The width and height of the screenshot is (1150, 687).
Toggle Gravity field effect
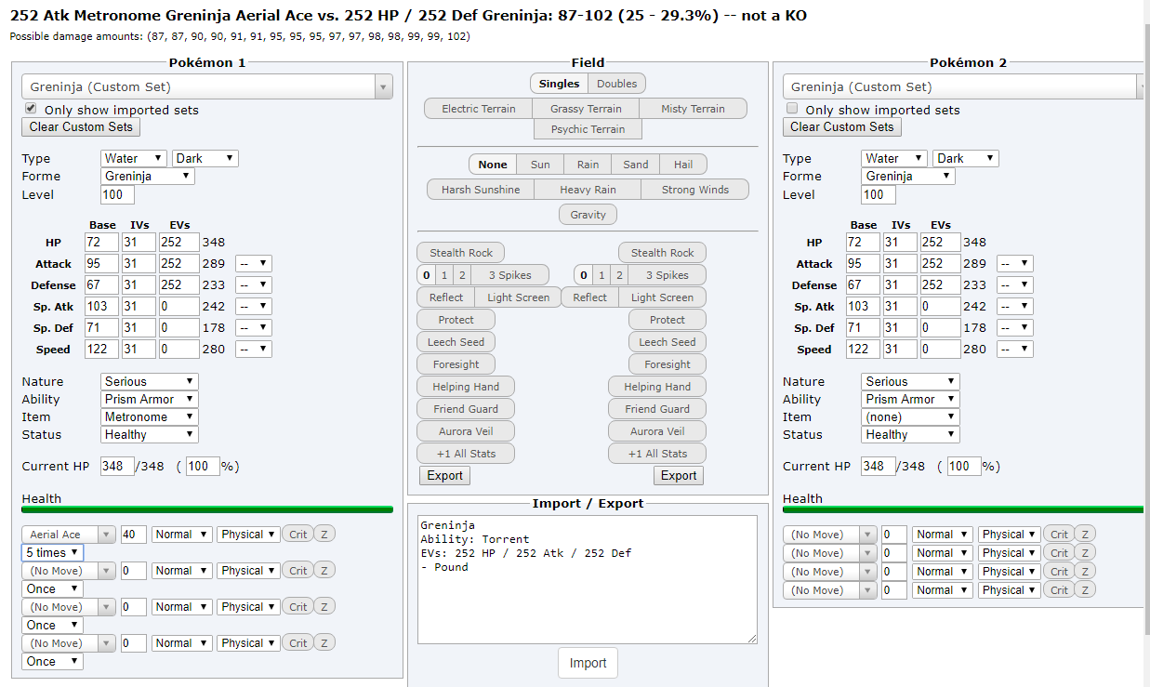[588, 215]
